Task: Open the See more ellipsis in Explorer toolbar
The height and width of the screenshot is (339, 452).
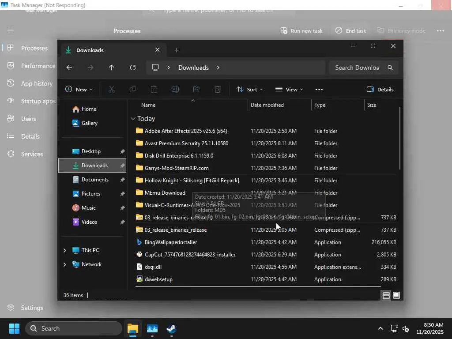Action: click(319, 89)
